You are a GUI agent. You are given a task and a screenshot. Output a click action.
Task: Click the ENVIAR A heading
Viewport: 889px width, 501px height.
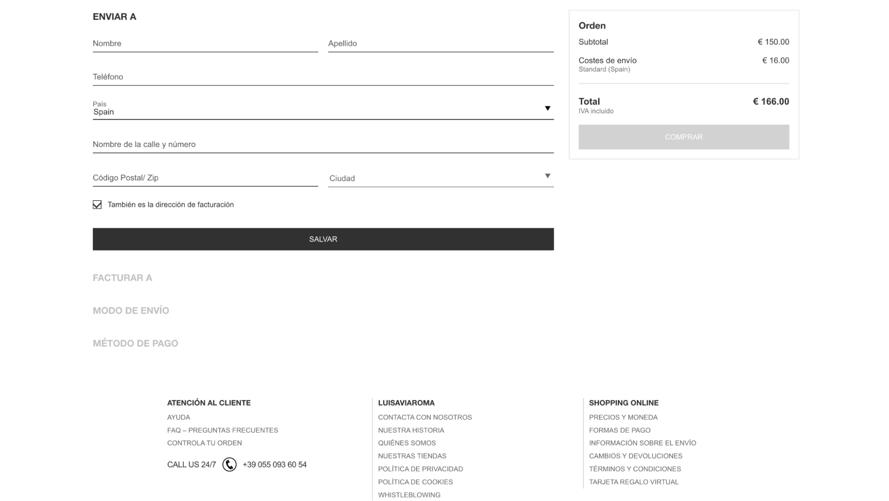114,17
